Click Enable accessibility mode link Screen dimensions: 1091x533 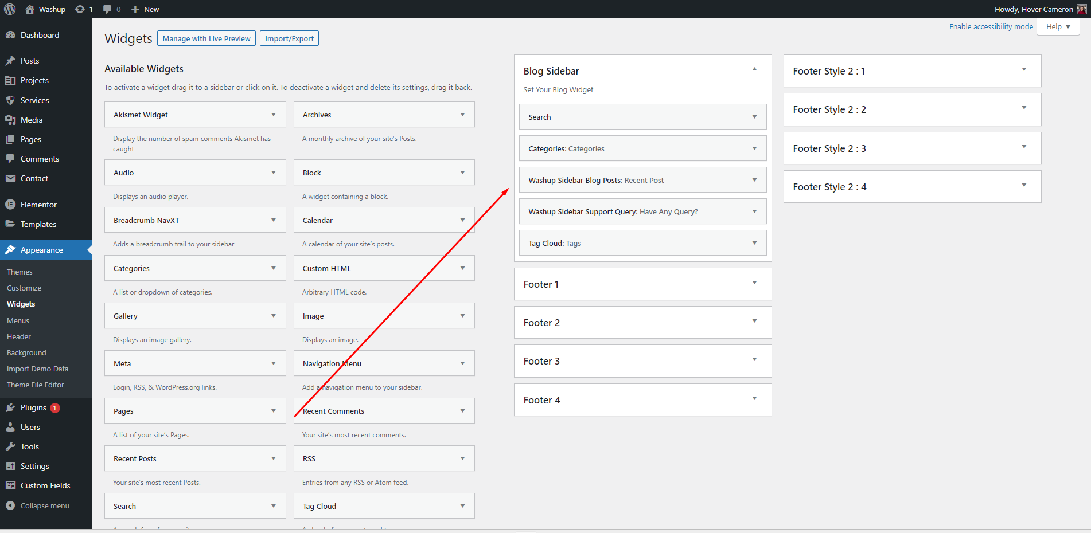click(x=991, y=26)
